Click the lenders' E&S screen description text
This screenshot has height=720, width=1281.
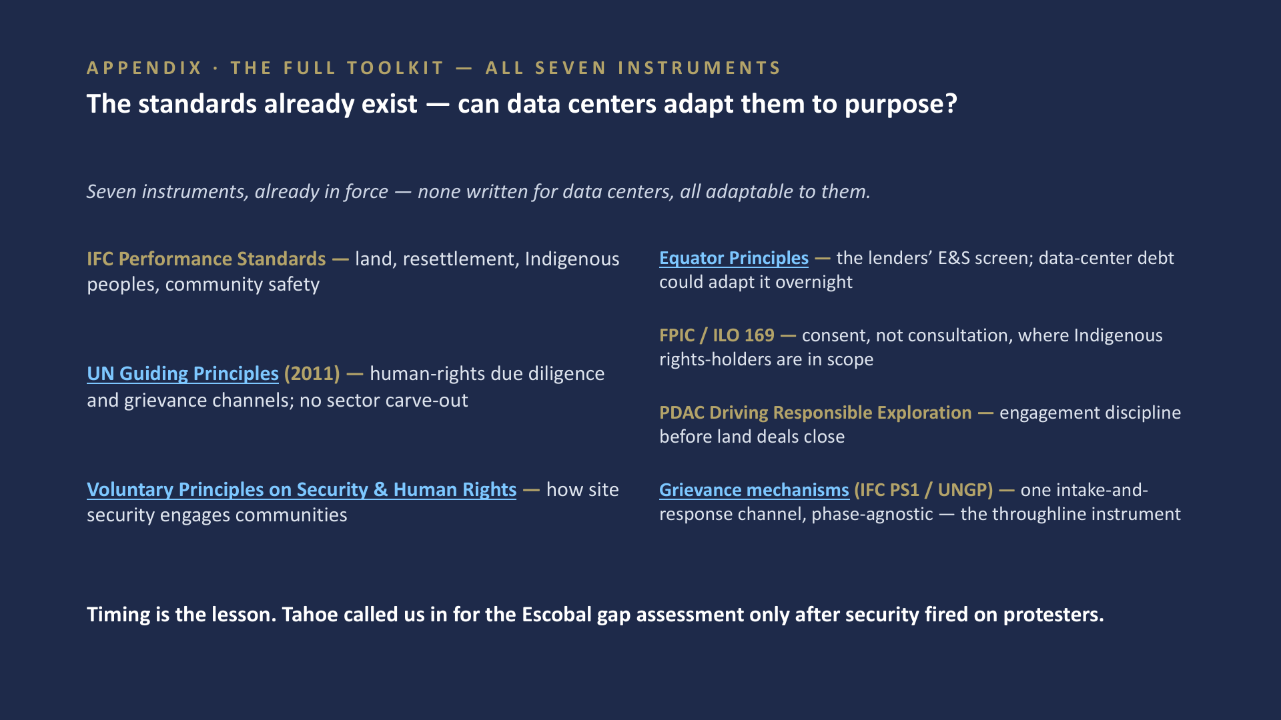coord(917,270)
